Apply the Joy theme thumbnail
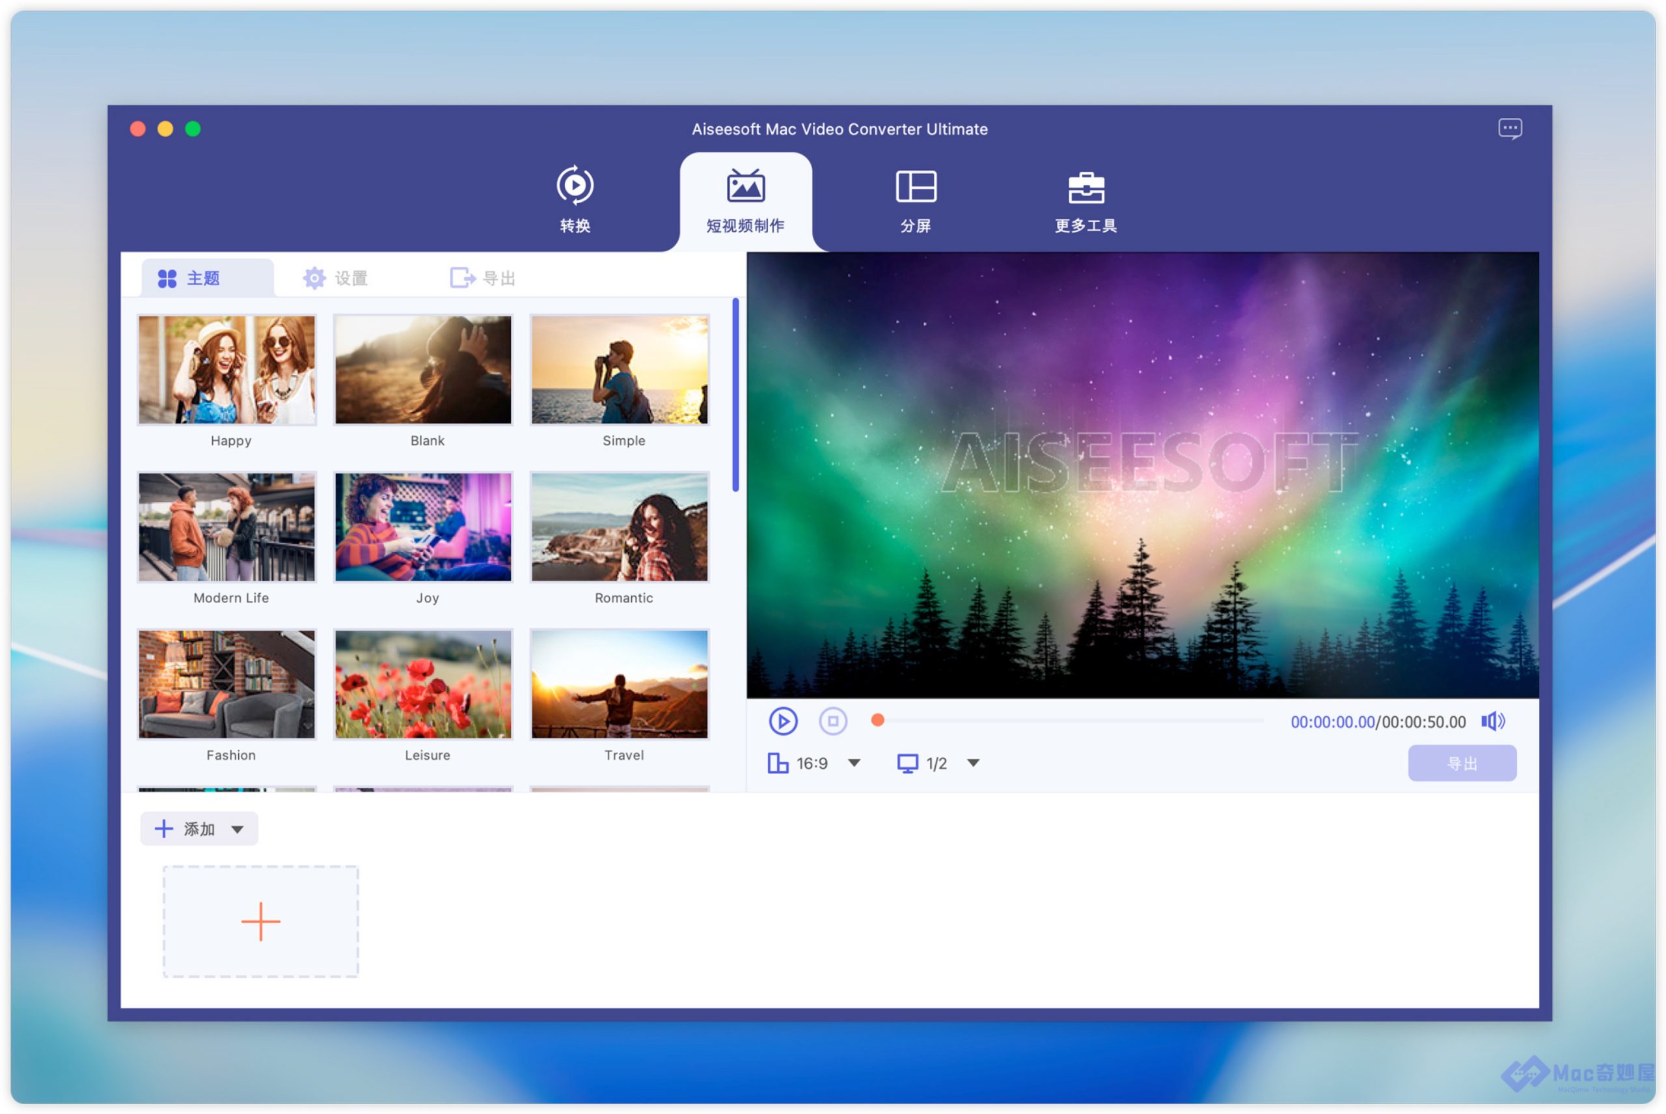The width and height of the screenshot is (1666, 1114). 423,527
